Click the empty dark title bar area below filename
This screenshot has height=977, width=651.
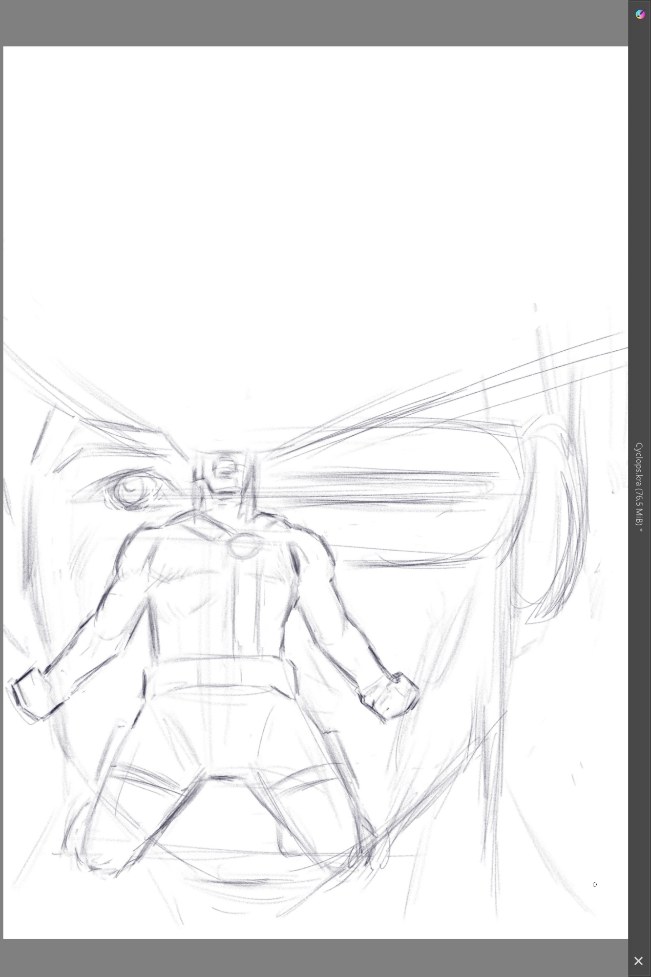click(639, 733)
